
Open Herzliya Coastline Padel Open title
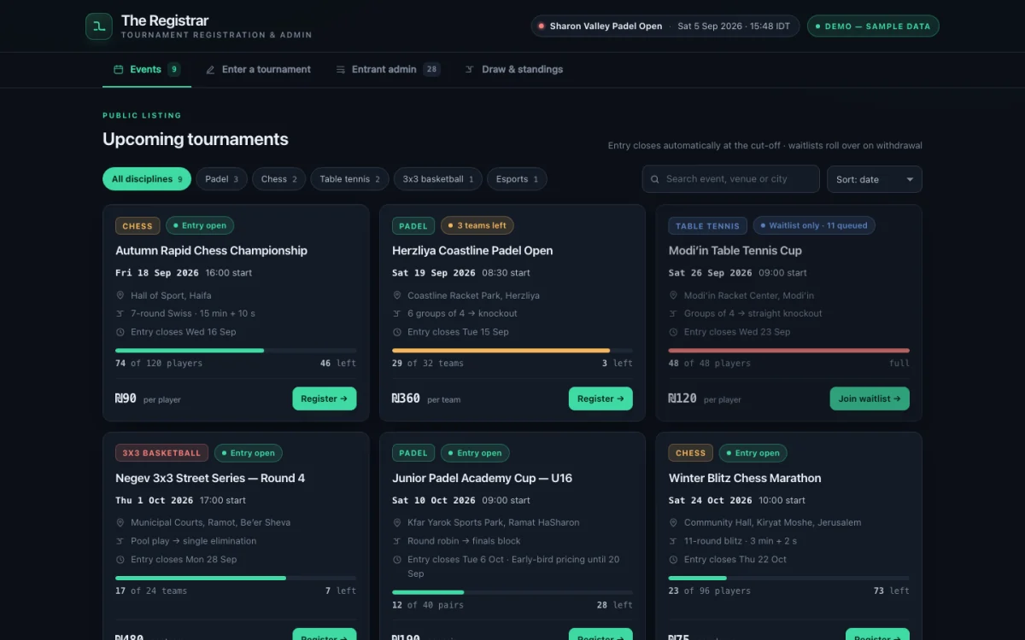[472, 251]
